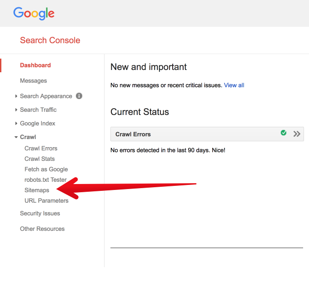
Task: Open Search Appearance info icon
Action: point(79,96)
